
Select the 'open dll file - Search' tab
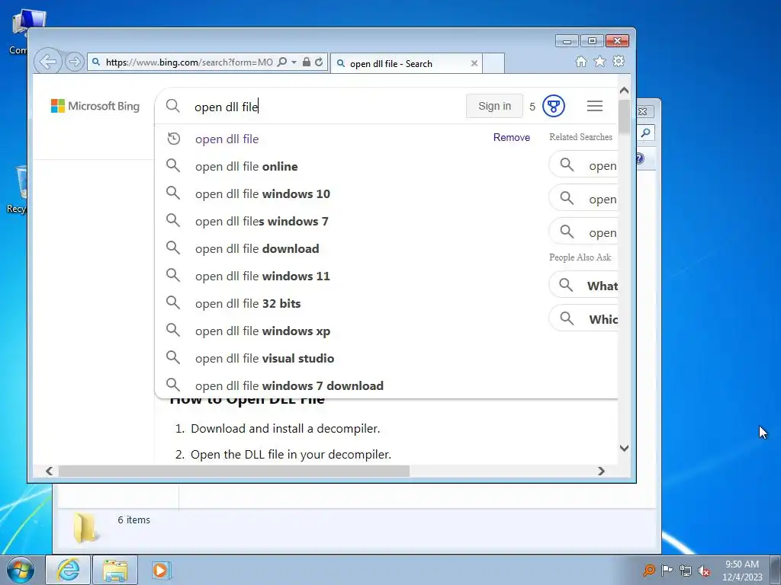tap(406, 63)
